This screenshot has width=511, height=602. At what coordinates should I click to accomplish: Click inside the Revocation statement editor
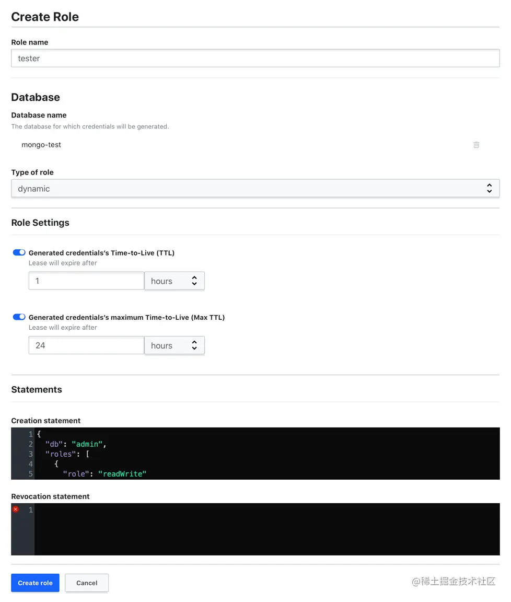(266, 529)
